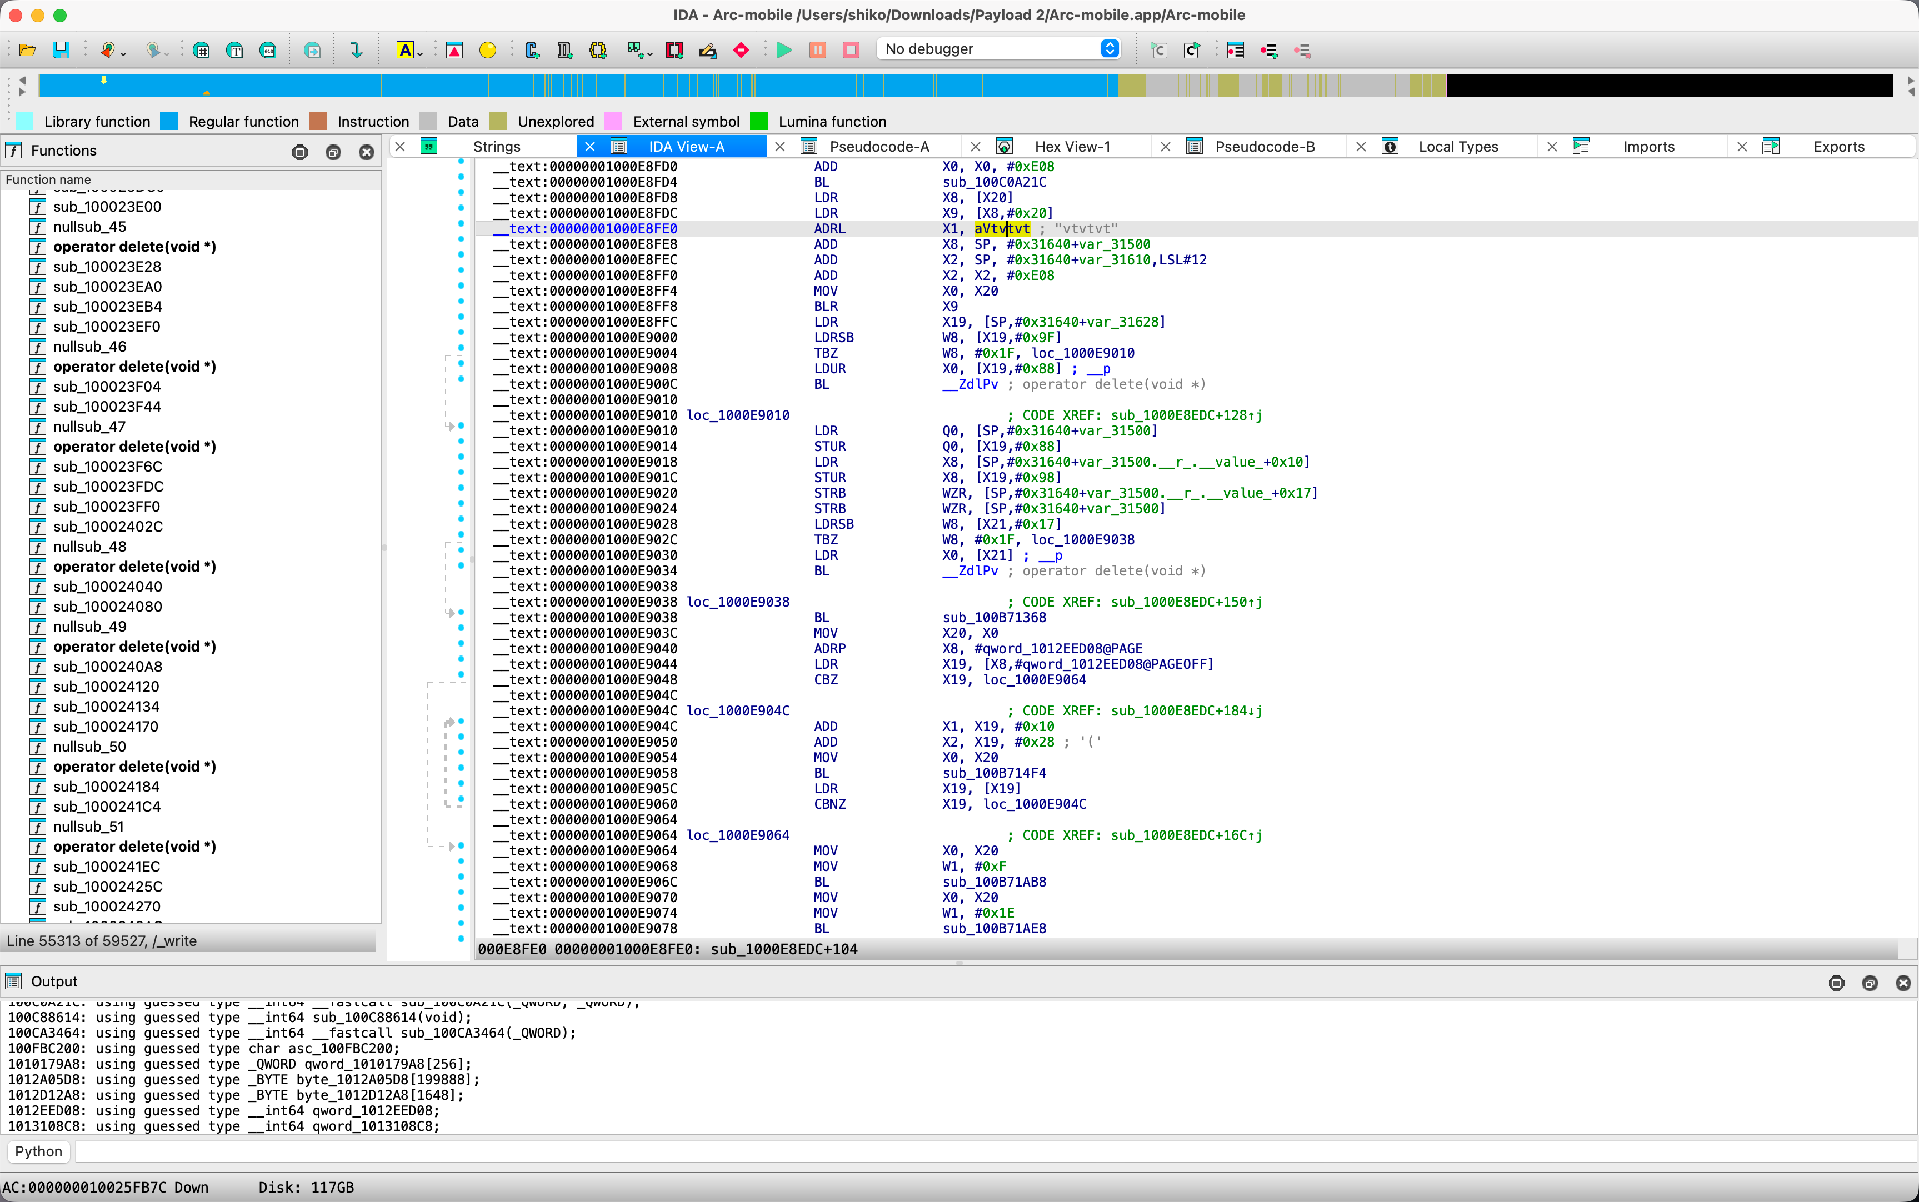Switch to the Pseudocode-A tab

[x=878, y=146]
